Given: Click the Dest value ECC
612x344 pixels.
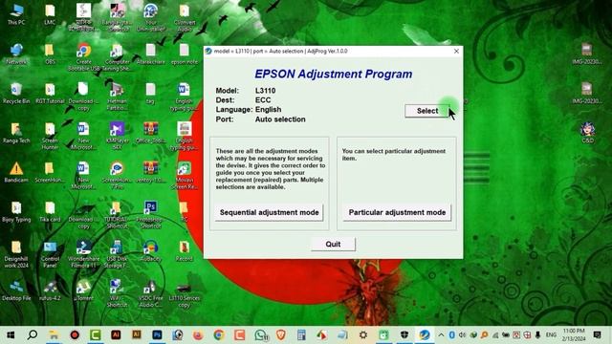Looking at the screenshot, I should pyautogui.click(x=263, y=99).
